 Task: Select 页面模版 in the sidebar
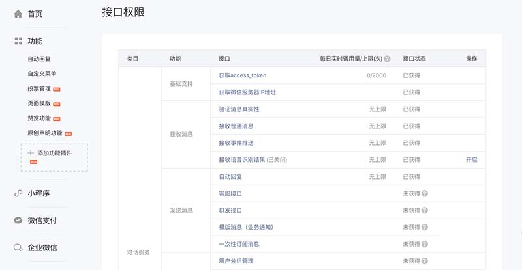tap(39, 103)
